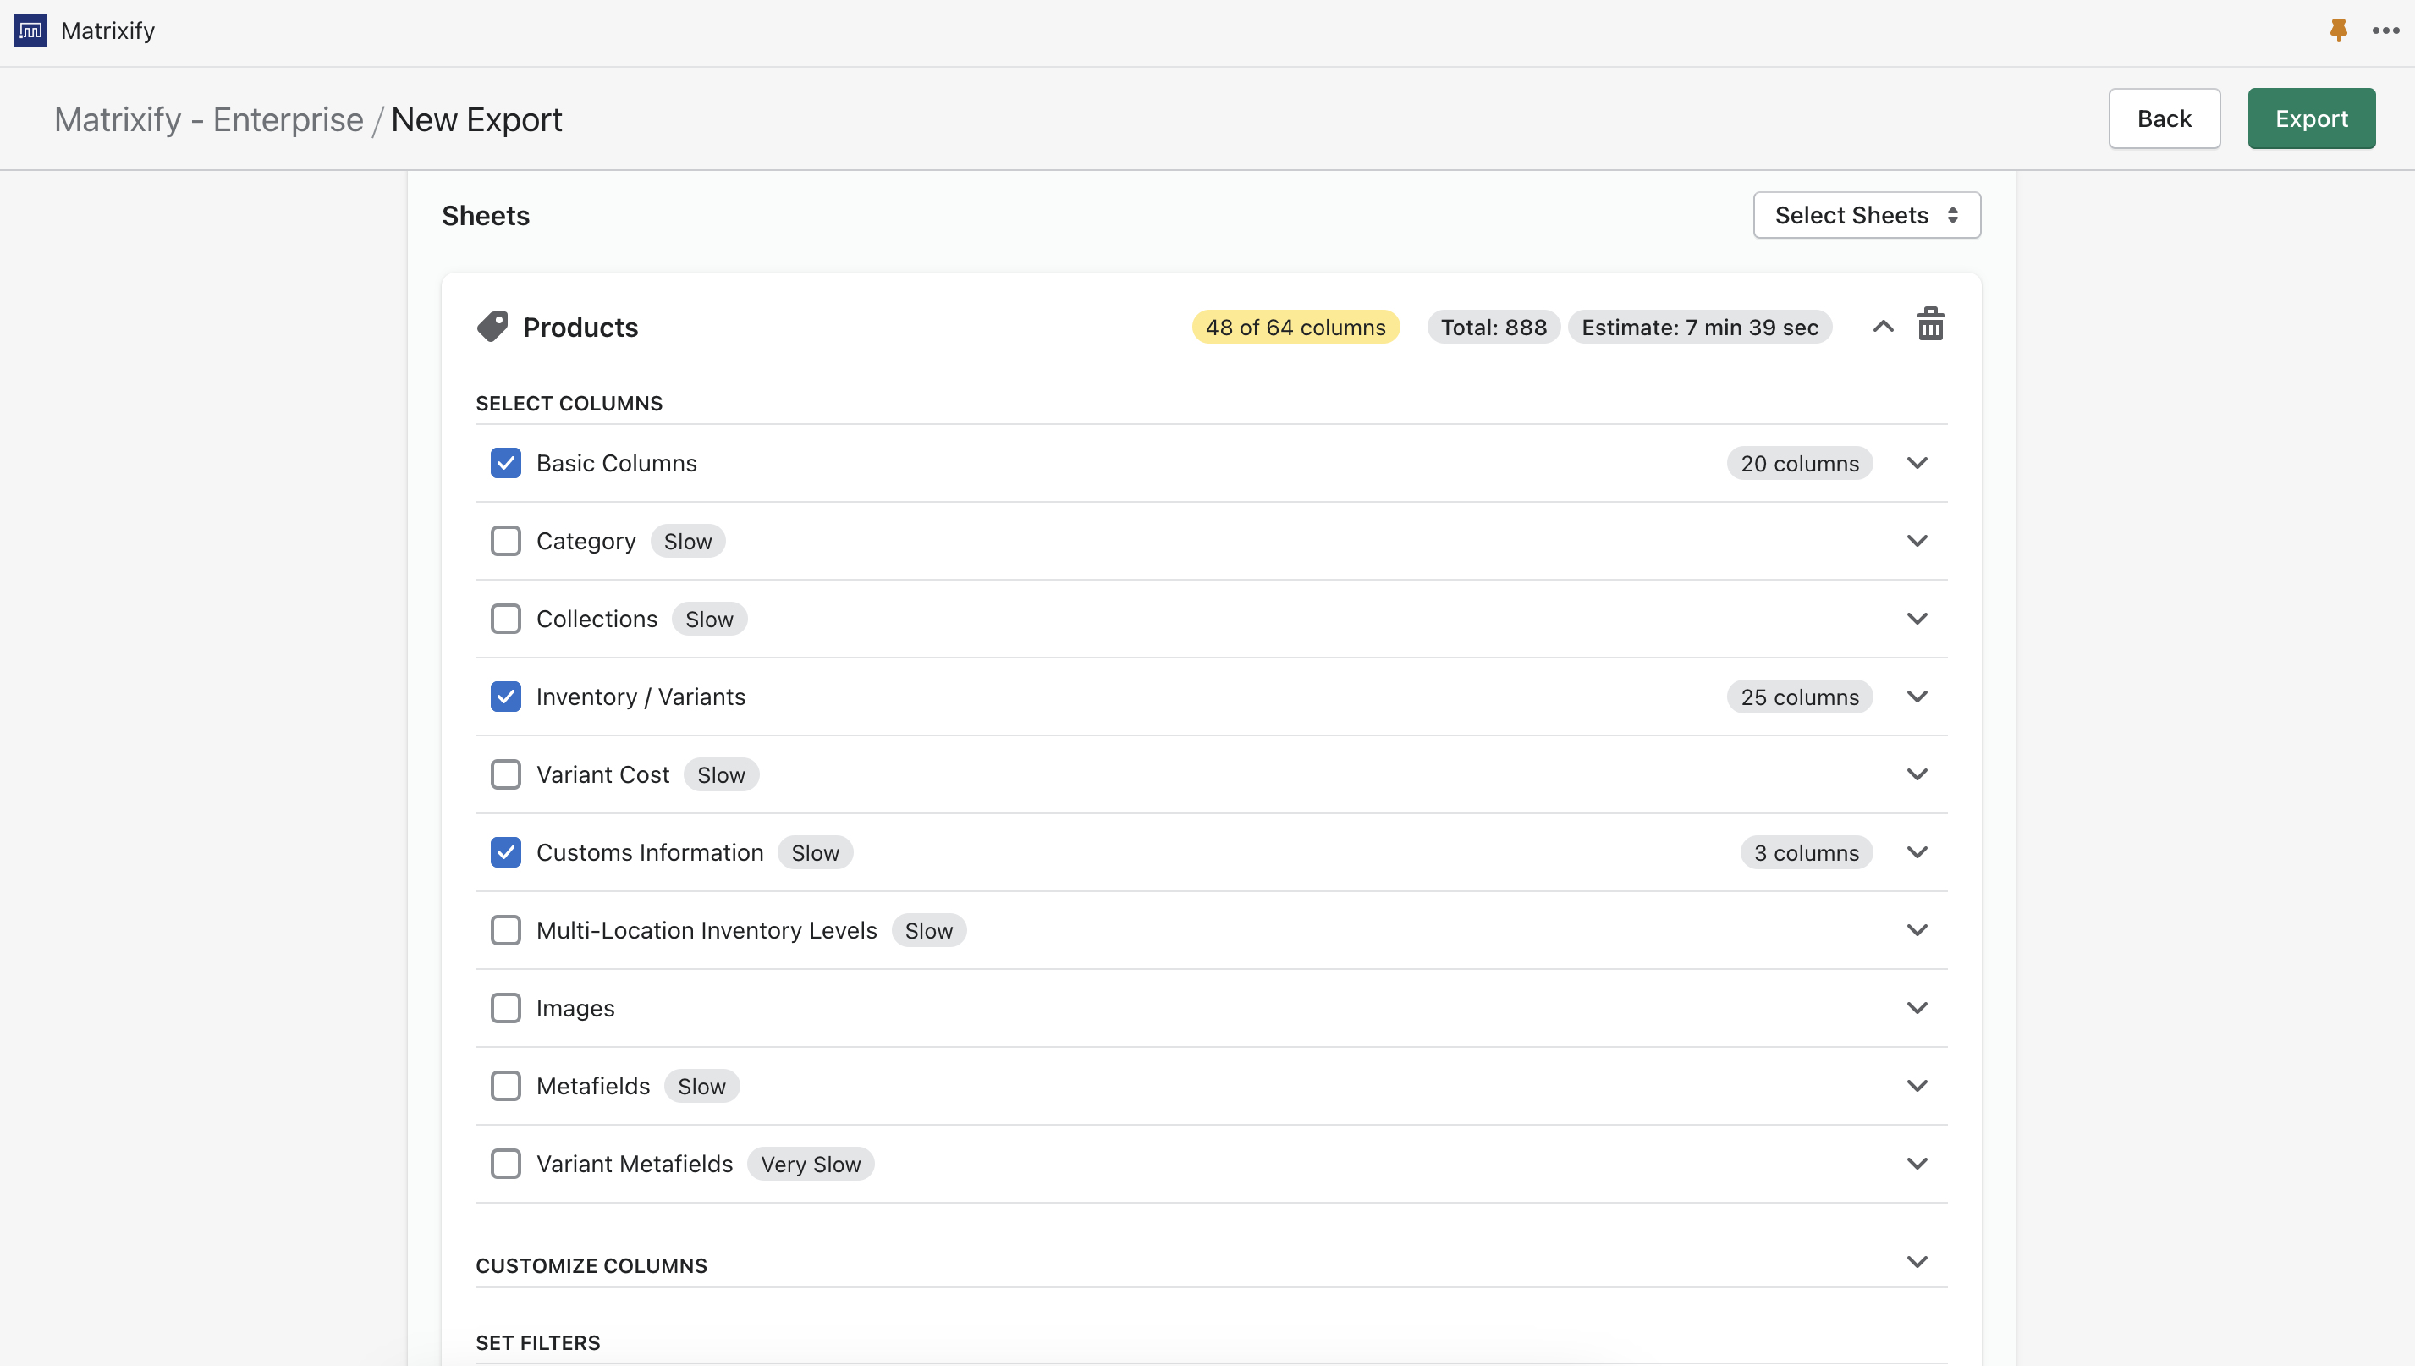2415x1366 pixels.
Task: Expand the Variant Metafields row chevron
Action: coord(1917,1165)
